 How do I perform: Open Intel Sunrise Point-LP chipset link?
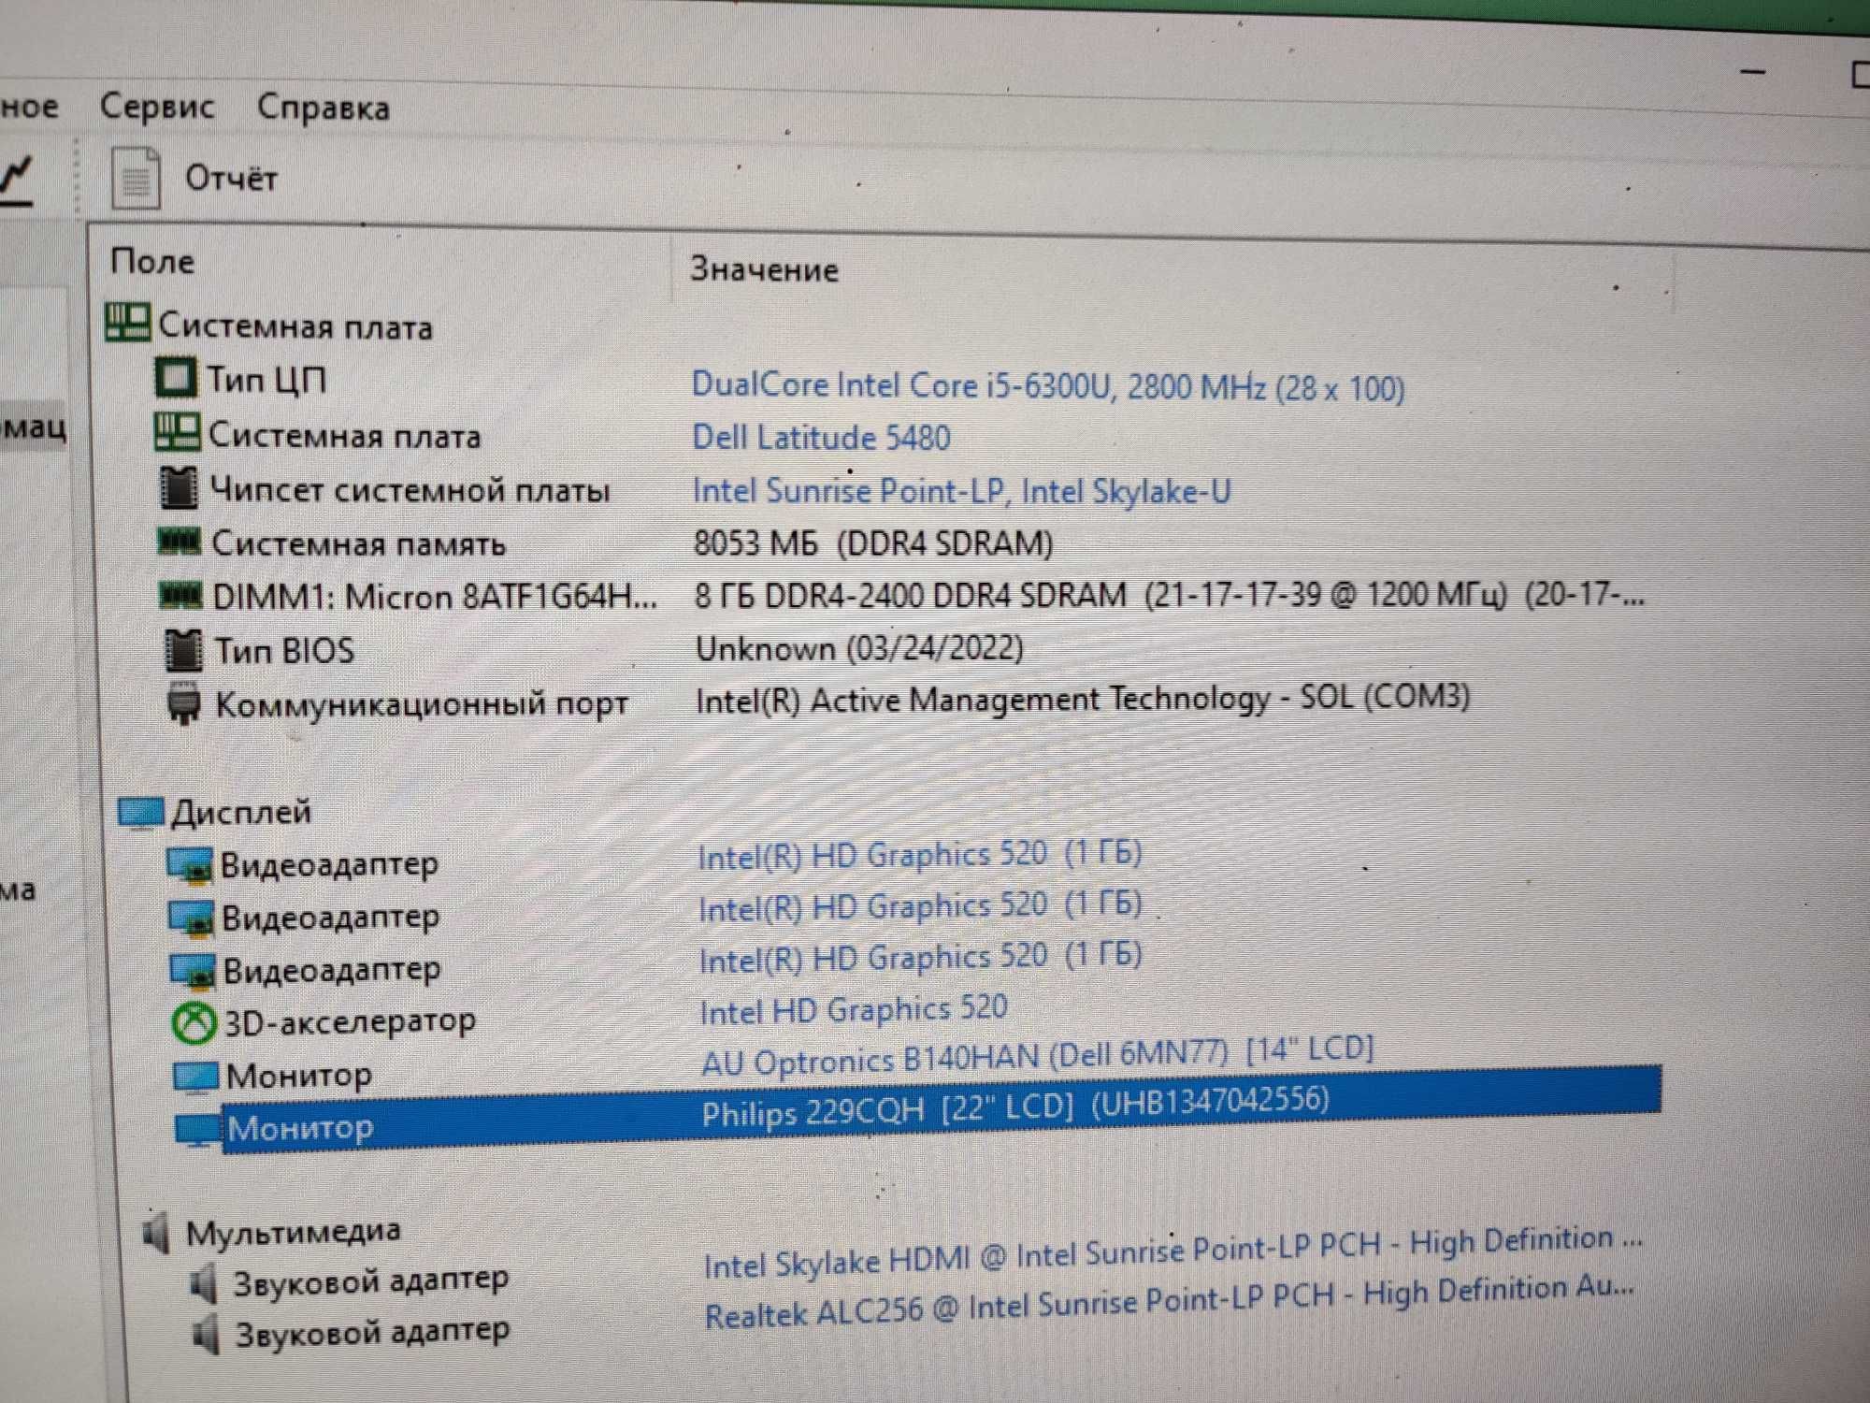click(x=962, y=491)
